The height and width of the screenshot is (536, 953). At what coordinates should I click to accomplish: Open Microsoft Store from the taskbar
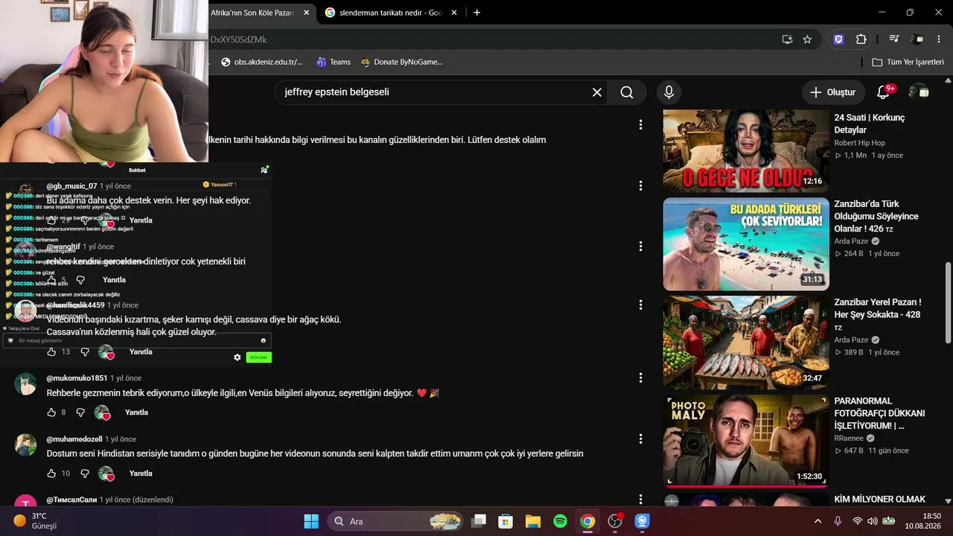505,521
